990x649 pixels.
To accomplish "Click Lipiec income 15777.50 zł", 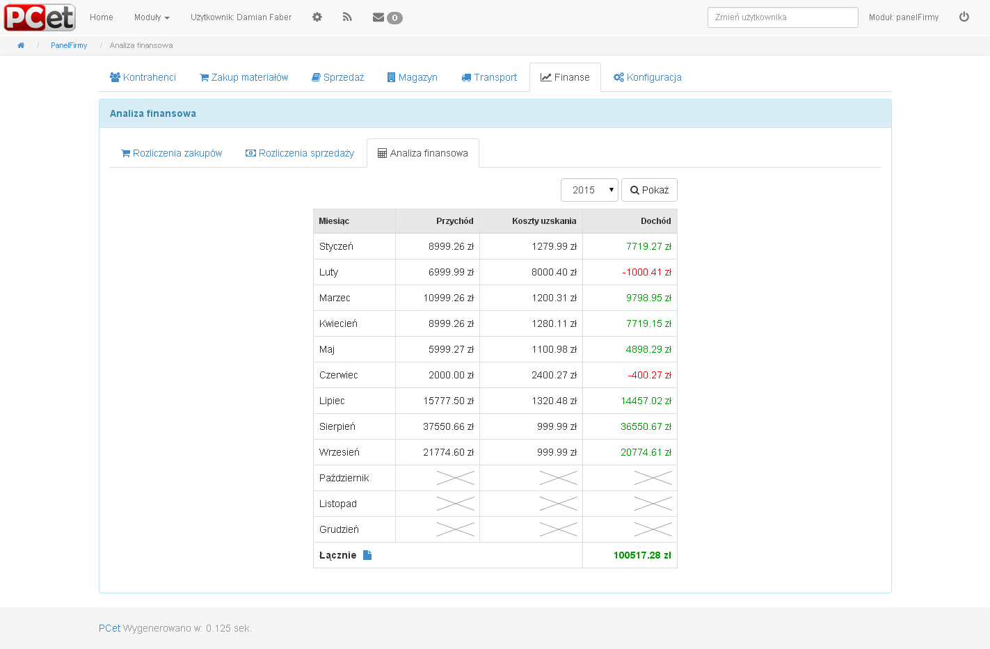I will point(449,401).
